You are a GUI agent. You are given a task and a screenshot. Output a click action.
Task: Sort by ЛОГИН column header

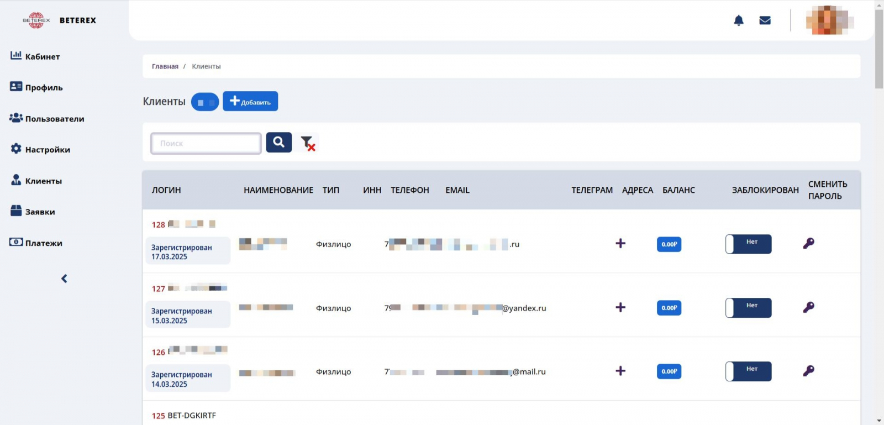(x=166, y=190)
